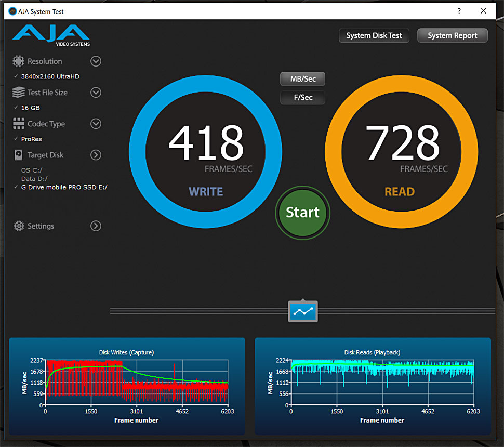Viewport: 504px width, 447px height.
Task: Select the ProRes codec option
Action: 32,139
